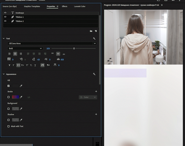This screenshot has height=146, width=185.
Task: Toggle Faux Italic text style
Action: click(x=13, y=65)
